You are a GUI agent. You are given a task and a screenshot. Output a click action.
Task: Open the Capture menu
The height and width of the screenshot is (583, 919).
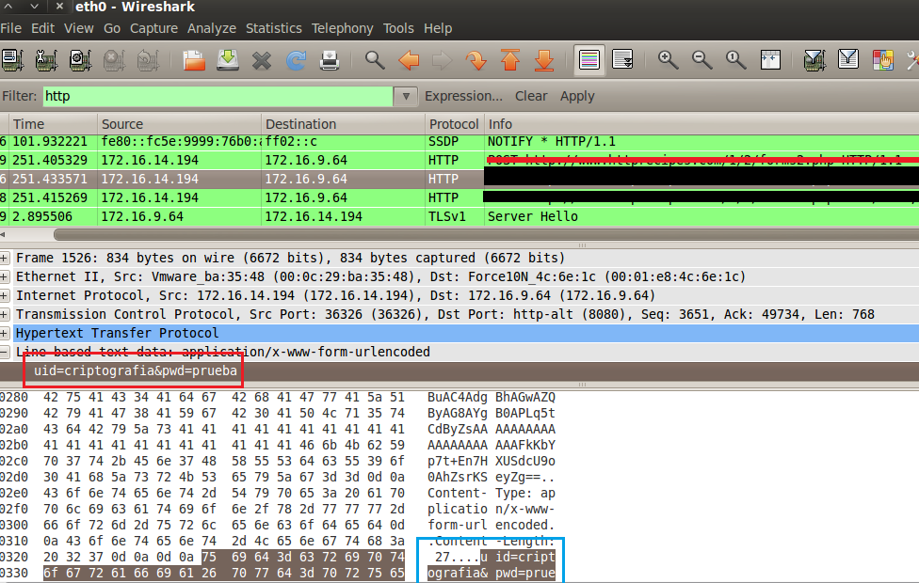click(153, 28)
